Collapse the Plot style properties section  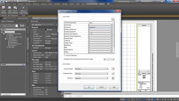click(44, 60)
